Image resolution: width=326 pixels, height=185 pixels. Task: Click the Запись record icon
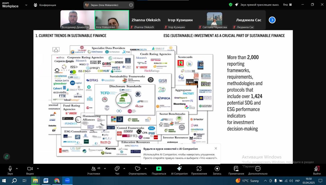[x=217, y=169]
